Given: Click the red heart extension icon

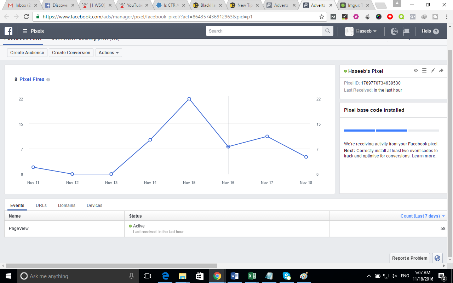Looking at the screenshot, I should (x=390, y=17).
